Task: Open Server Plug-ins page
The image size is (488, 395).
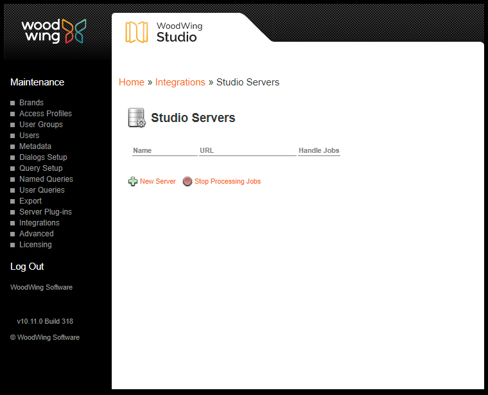Action: pyautogui.click(x=46, y=212)
